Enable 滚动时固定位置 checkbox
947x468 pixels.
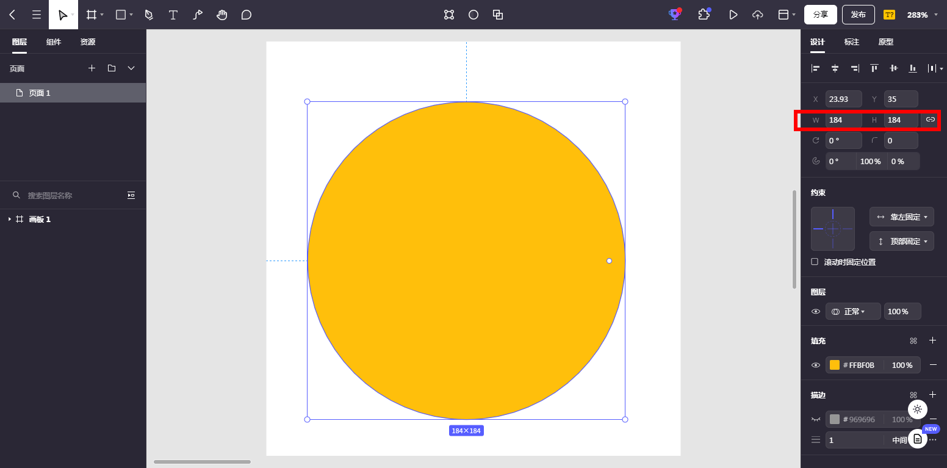(815, 262)
